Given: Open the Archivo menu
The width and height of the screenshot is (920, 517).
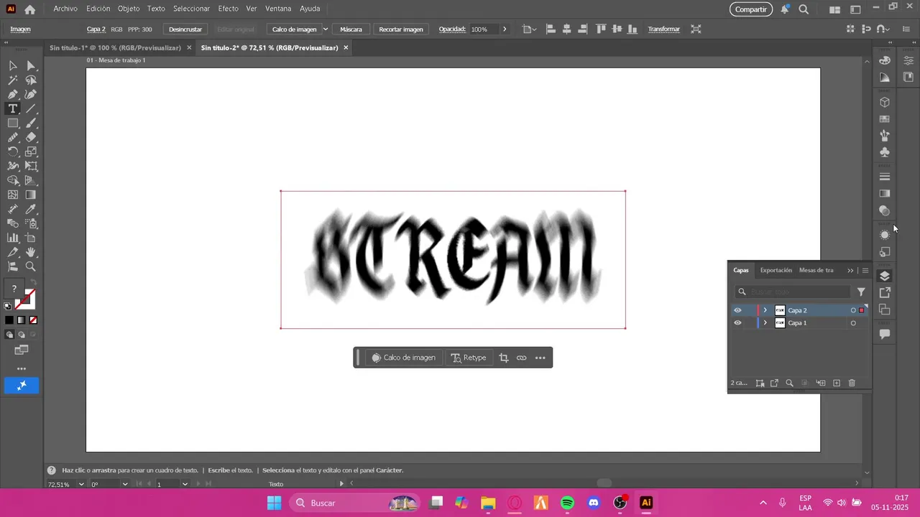Looking at the screenshot, I should 65,9.
